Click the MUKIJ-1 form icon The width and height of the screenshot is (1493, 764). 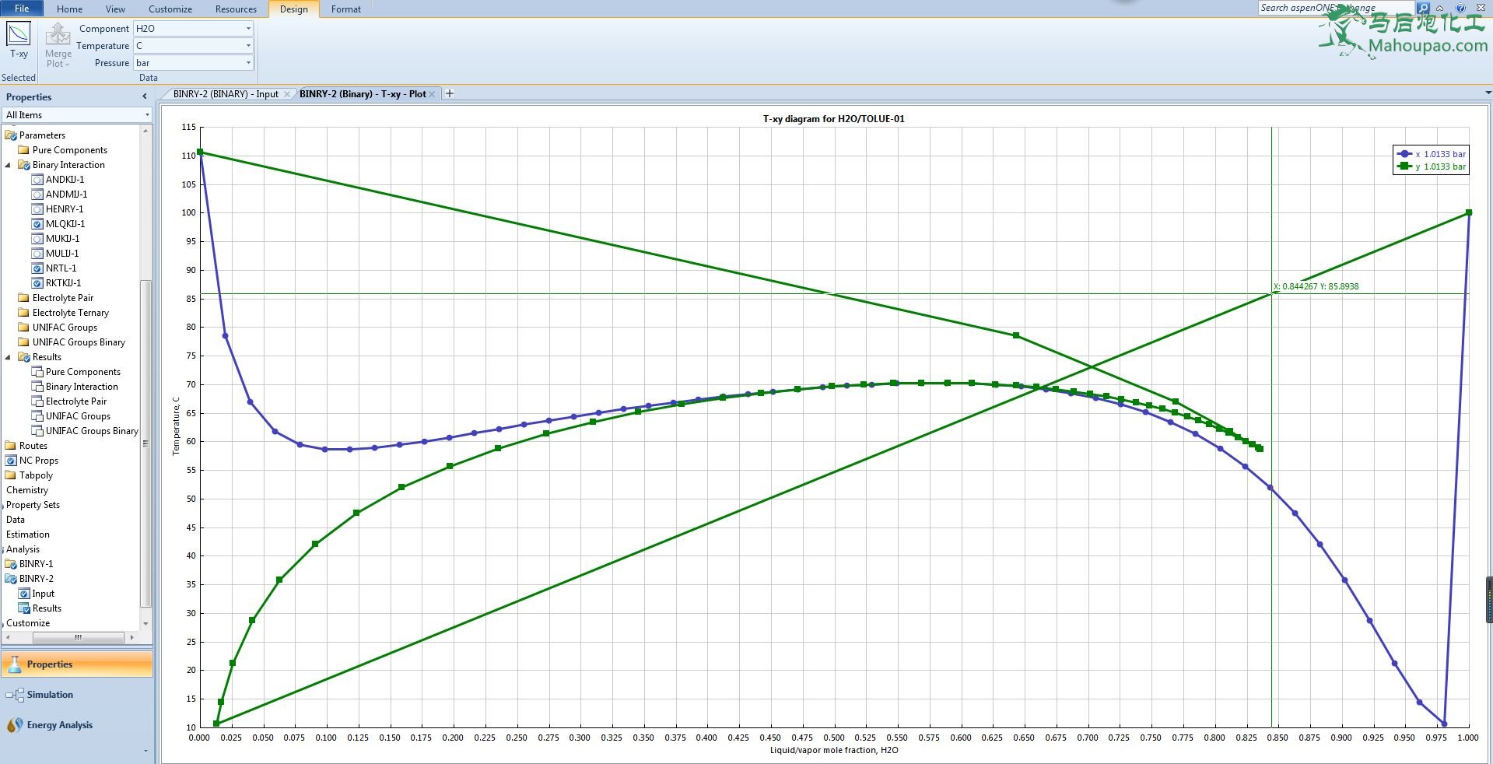(37, 239)
